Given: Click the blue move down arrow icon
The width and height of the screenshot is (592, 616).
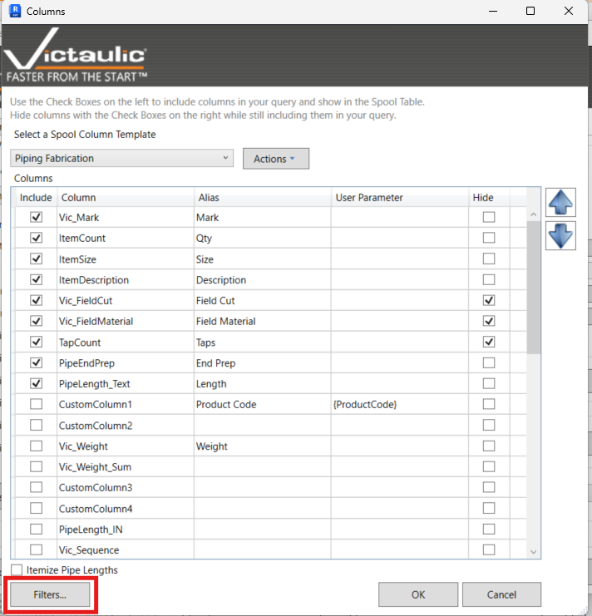Looking at the screenshot, I should [560, 235].
